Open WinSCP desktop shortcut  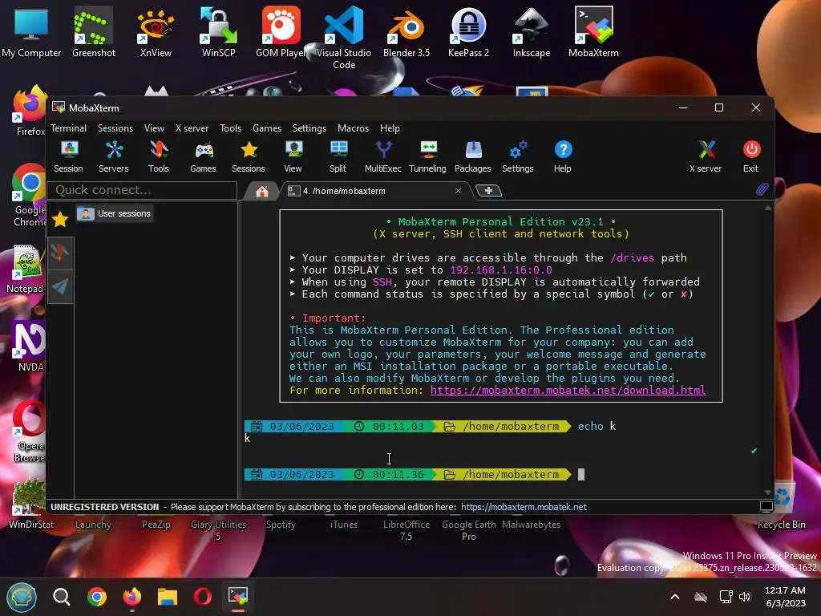tap(218, 31)
